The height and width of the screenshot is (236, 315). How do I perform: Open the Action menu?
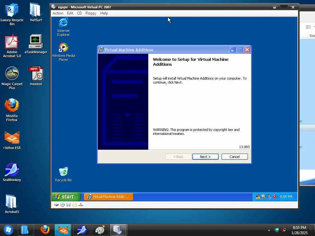pos(58,13)
